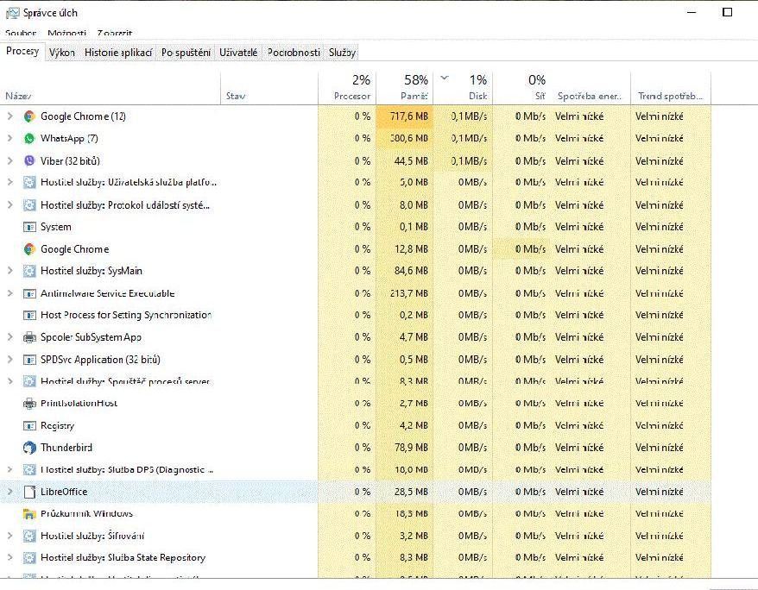
Task: Expand SPDSvc Application (32 bitů) group
Action: tap(9, 360)
